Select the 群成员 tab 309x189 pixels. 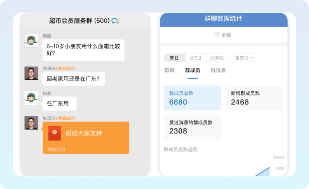(x=192, y=70)
